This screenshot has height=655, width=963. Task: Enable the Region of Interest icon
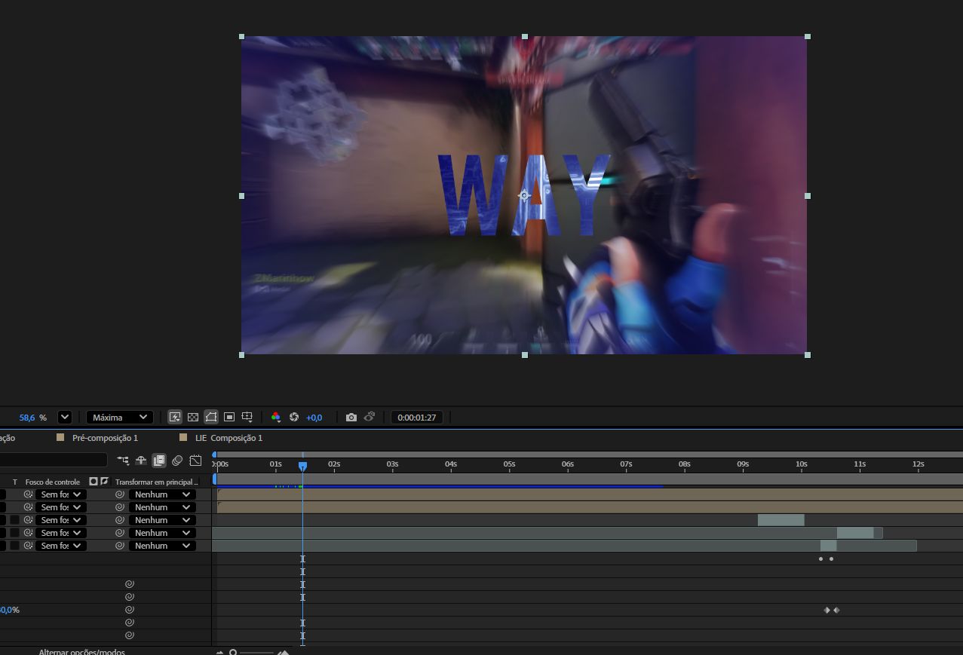(x=229, y=417)
